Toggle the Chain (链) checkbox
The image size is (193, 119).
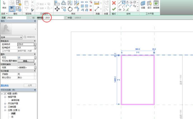tap(31, 18)
